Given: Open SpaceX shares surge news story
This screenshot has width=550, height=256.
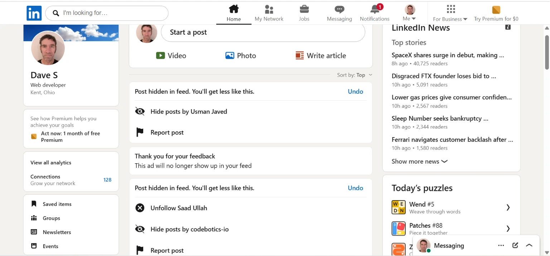Looking at the screenshot, I should [x=448, y=55].
